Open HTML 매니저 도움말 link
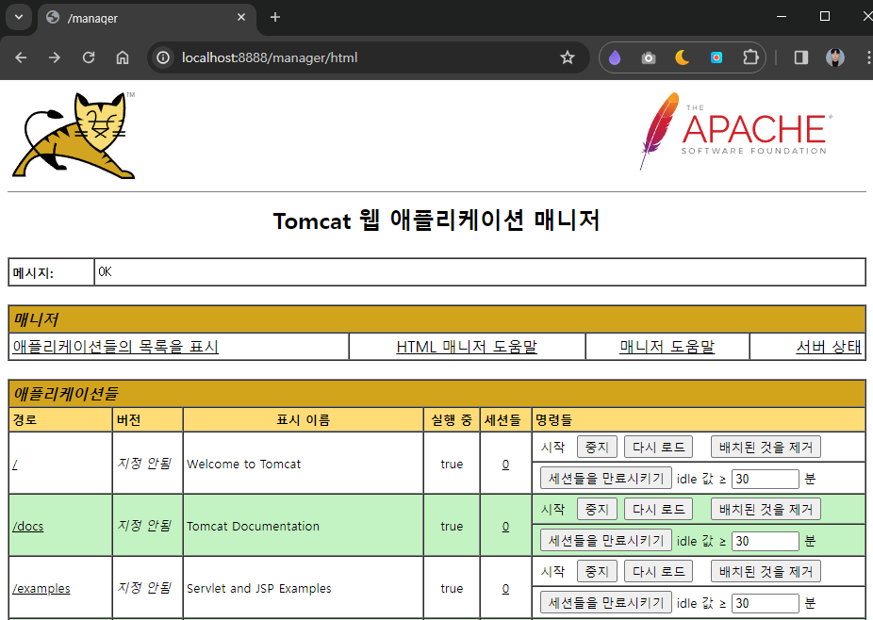Screen dimensions: 873x620 pyautogui.click(x=467, y=347)
